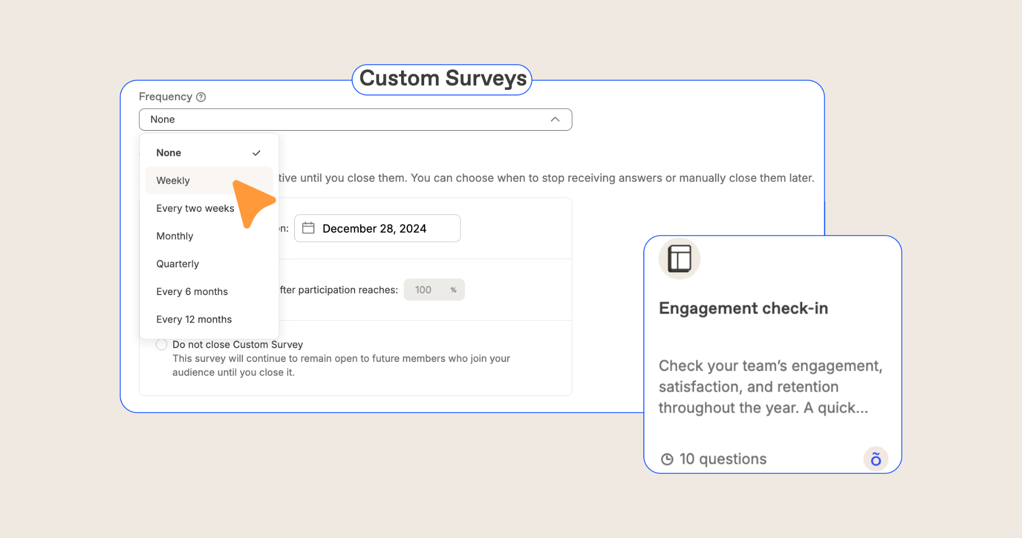The height and width of the screenshot is (538, 1022).
Task: Select the Quarterly frequency option
Action: click(177, 264)
